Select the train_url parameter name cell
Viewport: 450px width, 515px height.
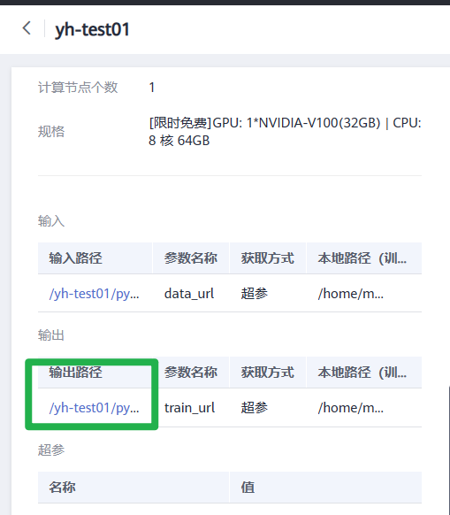tap(189, 408)
